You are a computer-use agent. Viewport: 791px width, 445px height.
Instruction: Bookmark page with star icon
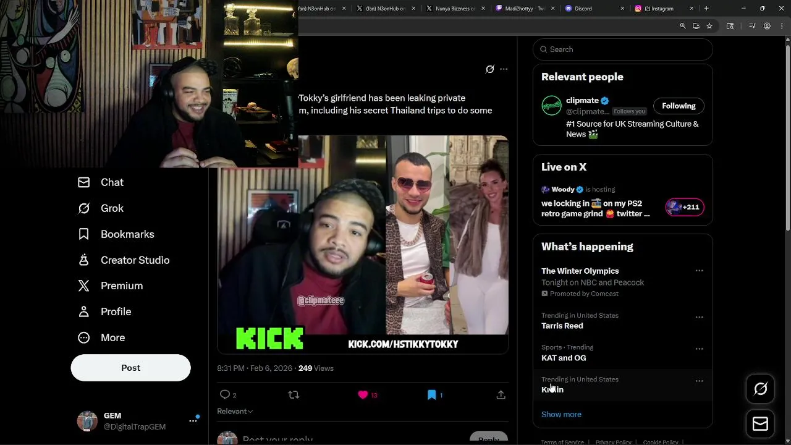[x=709, y=26]
